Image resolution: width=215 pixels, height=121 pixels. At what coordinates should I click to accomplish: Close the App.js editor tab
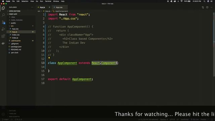point(49,7)
